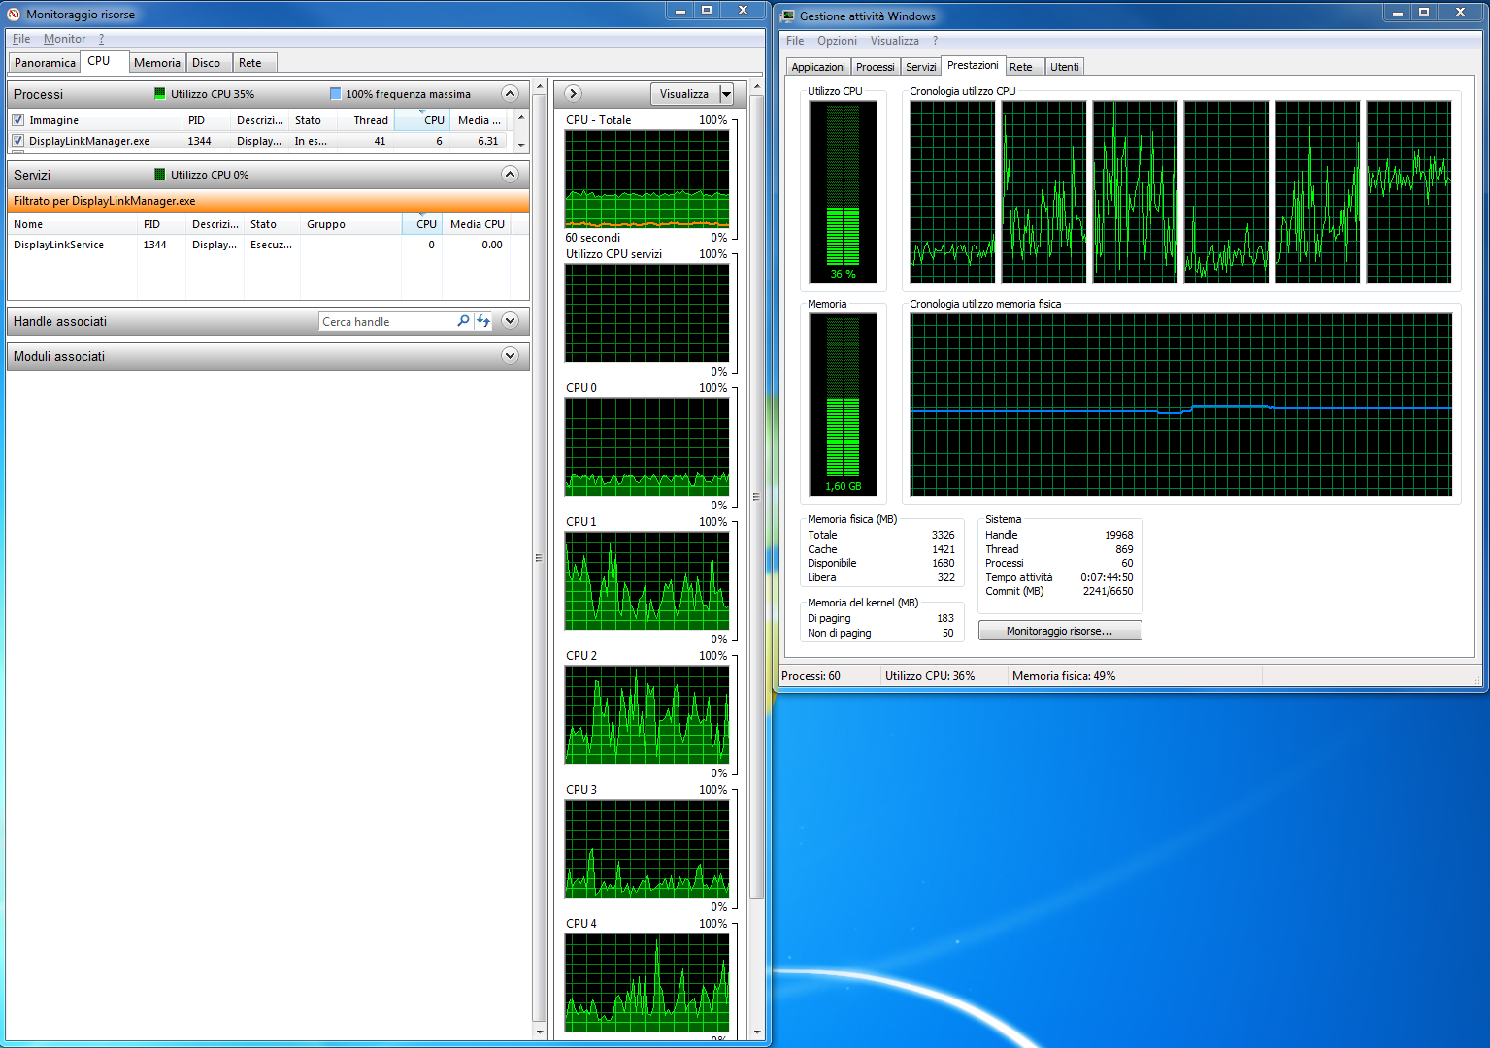
Task: Click the Monitoraggio risorse... button
Action: pyautogui.click(x=1059, y=631)
